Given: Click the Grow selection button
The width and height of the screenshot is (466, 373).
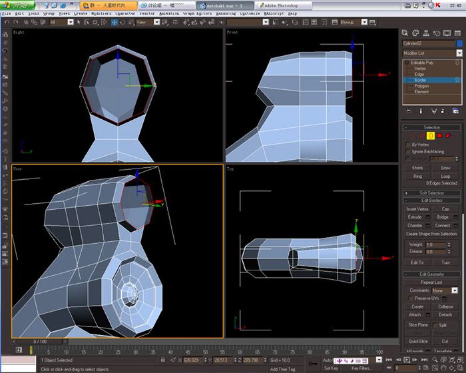Looking at the screenshot, I should 445,168.
